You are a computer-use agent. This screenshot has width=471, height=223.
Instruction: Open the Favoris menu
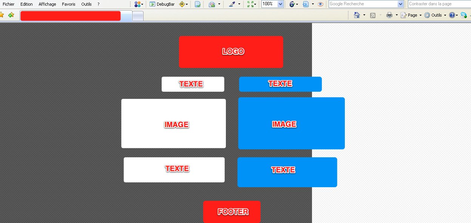(69, 4)
